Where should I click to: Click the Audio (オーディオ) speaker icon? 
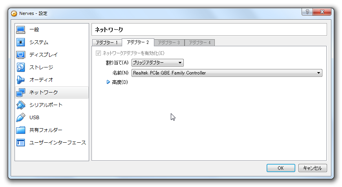pyautogui.click(x=21, y=80)
